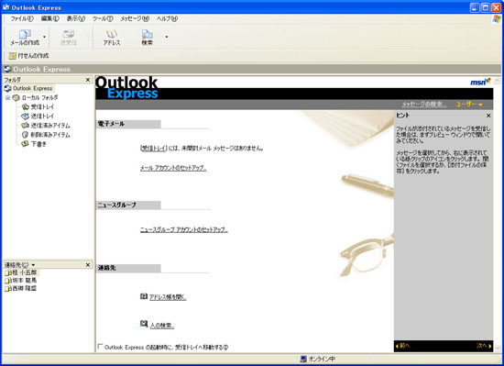Select the contact 坂本 龍馬
504x366 pixels.
point(21,280)
